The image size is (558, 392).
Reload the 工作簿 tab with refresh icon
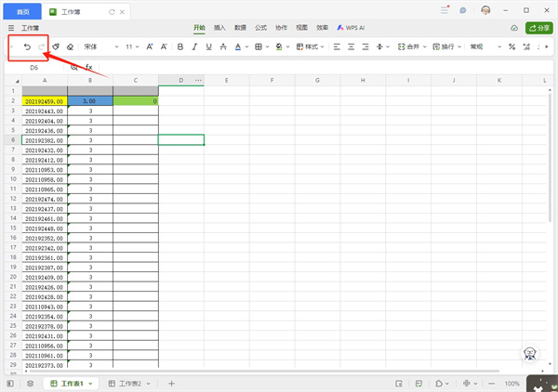pos(112,12)
